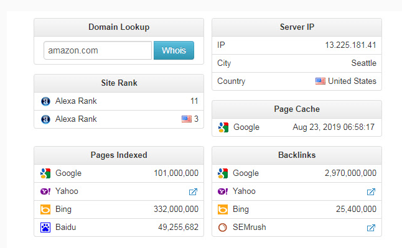402x248 pixels.
Task: Click Alexa icon beside rank 3
Action: click(45, 119)
